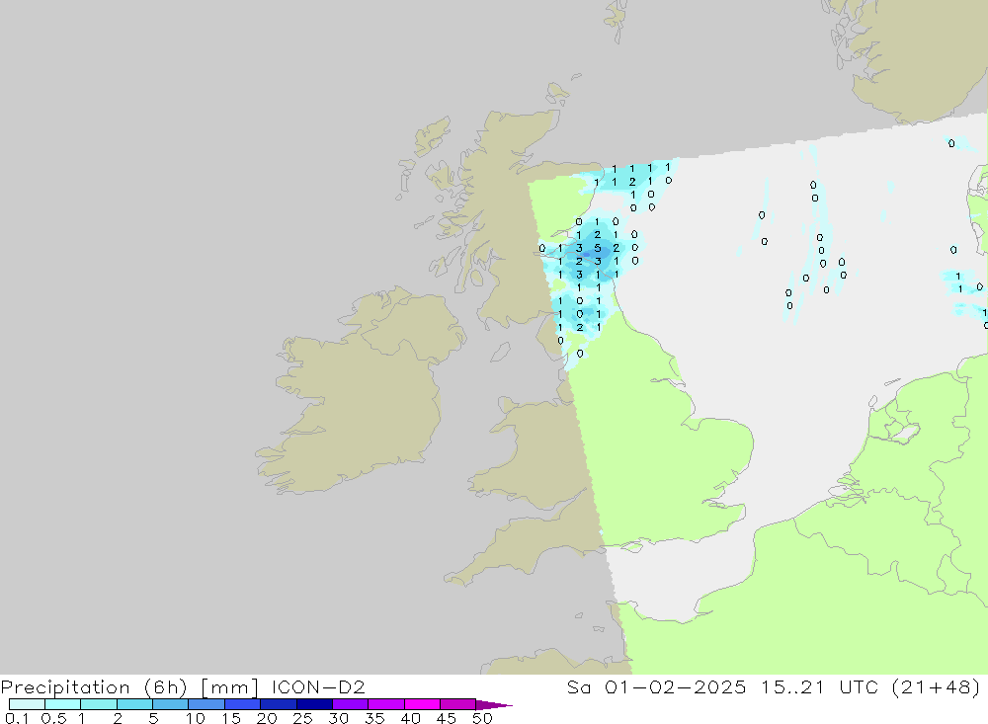Viewport: 988px width, 724px height.
Task: Pick the 10–15 mm legend color swatch
Action: click(206, 704)
